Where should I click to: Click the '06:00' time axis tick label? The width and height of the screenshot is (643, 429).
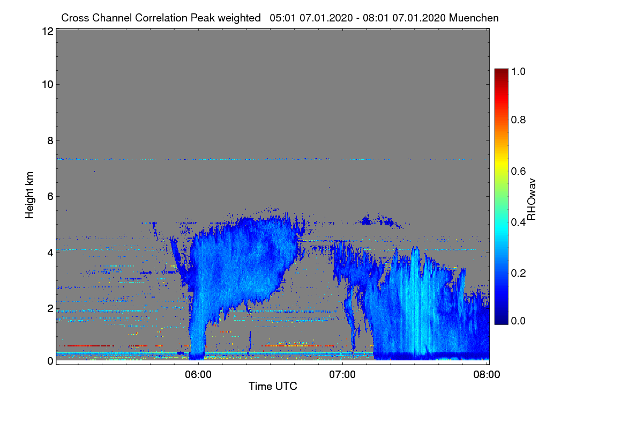(x=198, y=374)
